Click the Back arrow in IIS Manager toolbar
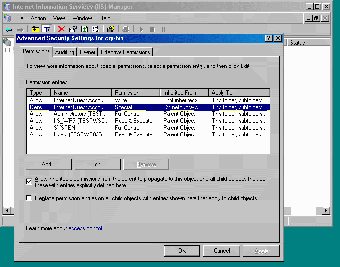The width and height of the screenshot is (340, 267). point(9,29)
